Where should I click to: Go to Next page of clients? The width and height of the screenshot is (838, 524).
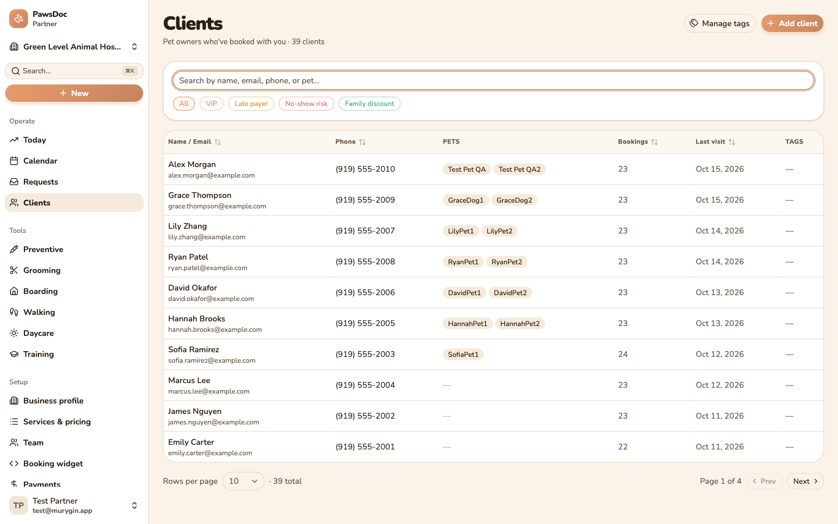click(x=805, y=481)
